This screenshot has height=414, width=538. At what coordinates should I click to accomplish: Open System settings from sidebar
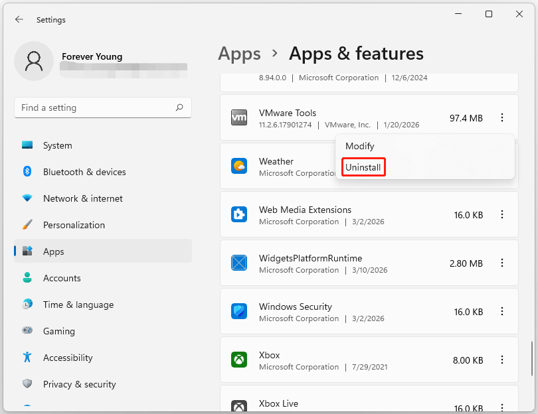pyautogui.click(x=57, y=145)
